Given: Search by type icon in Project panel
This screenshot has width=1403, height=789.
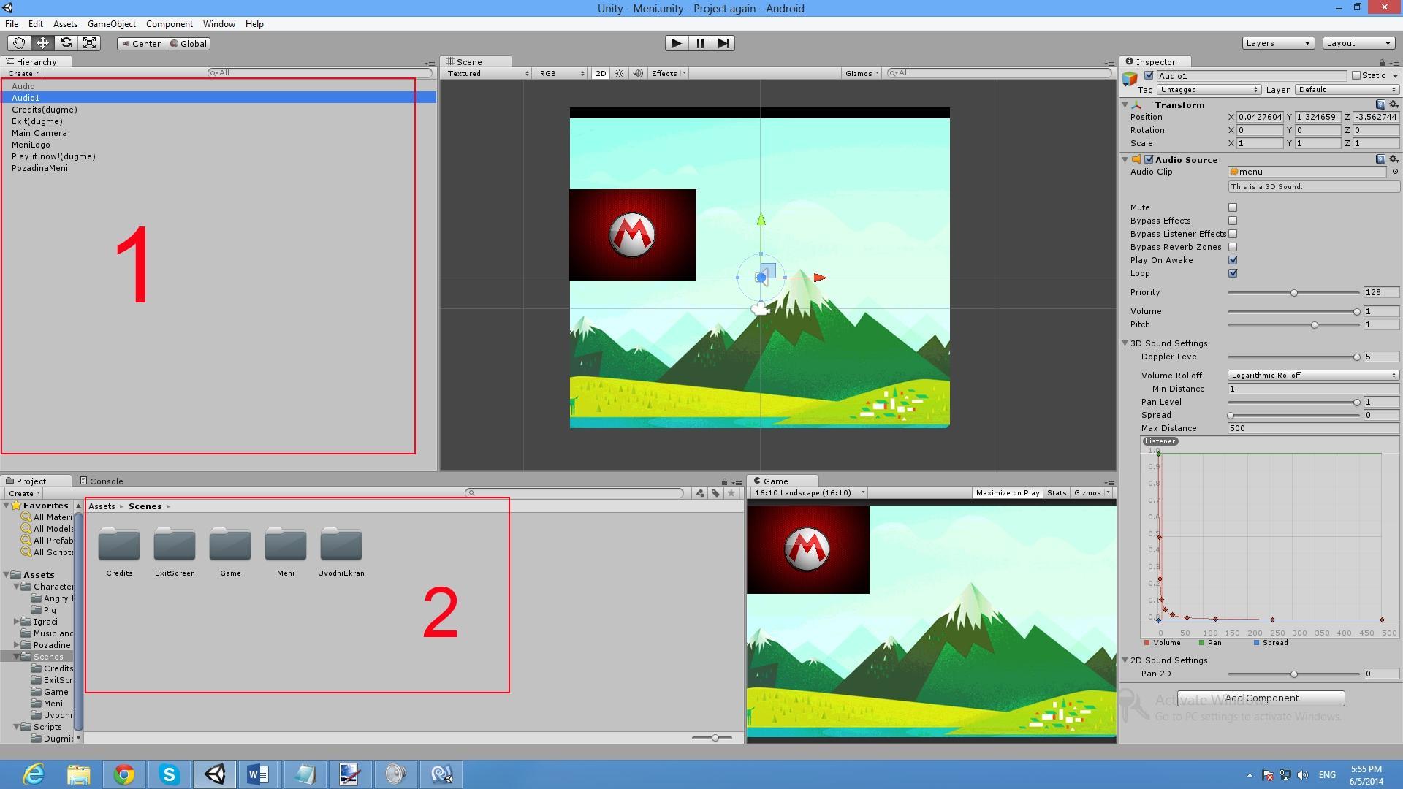Looking at the screenshot, I should tap(699, 493).
